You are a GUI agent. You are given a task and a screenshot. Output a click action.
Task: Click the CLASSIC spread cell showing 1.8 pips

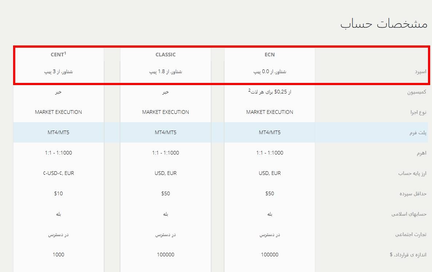tap(166, 72)
